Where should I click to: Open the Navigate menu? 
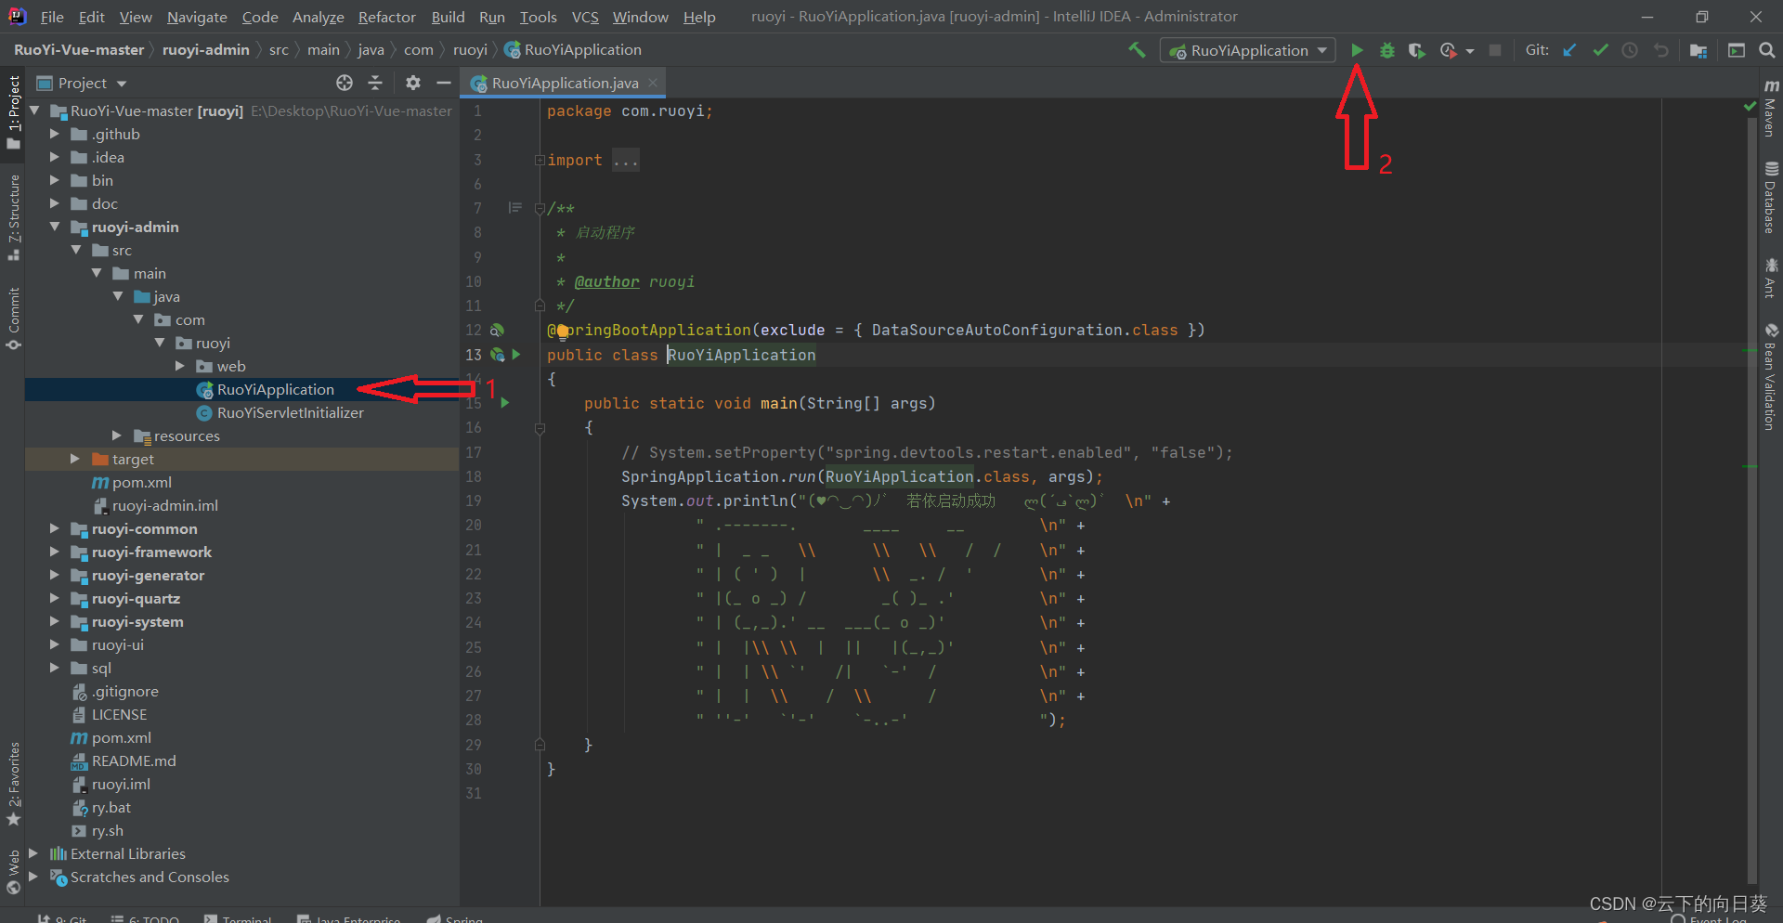(x=197, y=17)
